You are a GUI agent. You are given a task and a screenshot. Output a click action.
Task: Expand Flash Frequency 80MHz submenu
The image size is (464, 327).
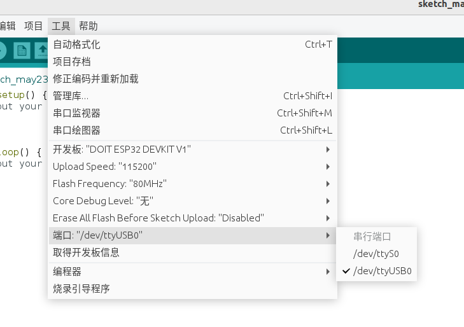pos(192,184)
